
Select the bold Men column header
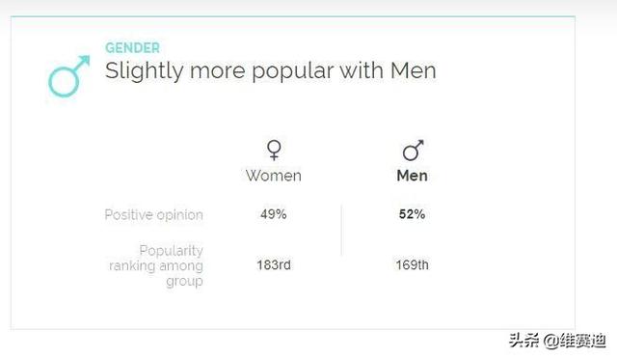(412, 176)
